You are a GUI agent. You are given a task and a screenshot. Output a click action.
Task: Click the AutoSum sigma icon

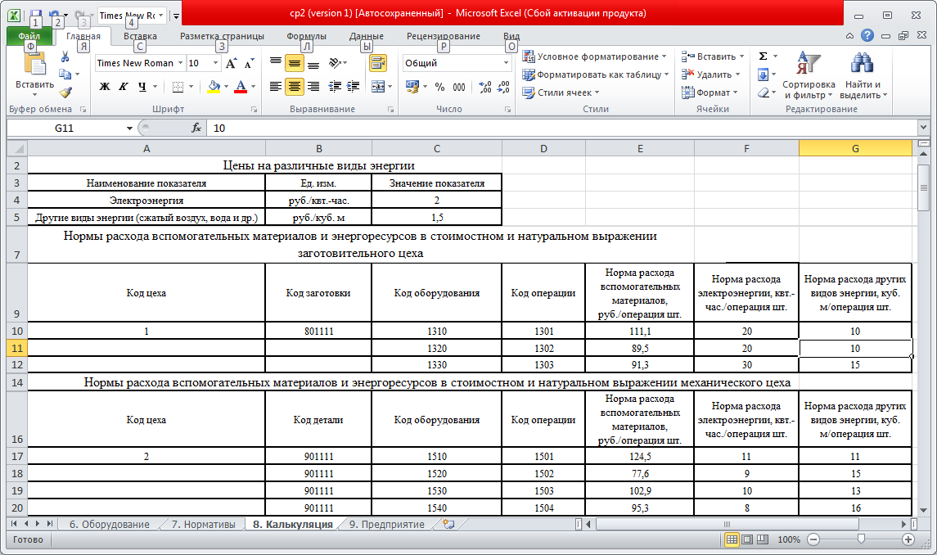tap(764, 56)
